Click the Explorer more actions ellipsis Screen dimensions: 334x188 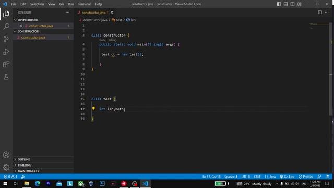[67, 13]
